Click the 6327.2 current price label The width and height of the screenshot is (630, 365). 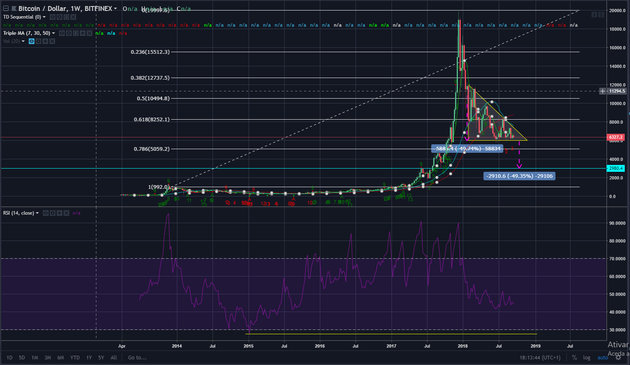[616, 137]
